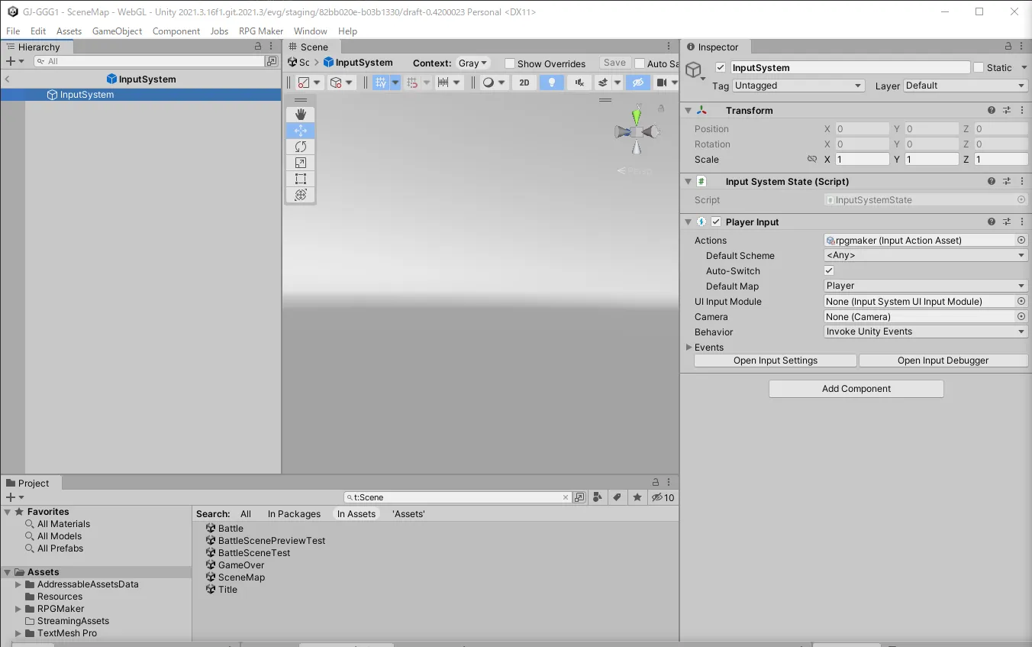Image resolution: width=1032 pixels, height=647 pixels.
Task: Toggle scene lighting lightbulb icon
Action: 551,82
